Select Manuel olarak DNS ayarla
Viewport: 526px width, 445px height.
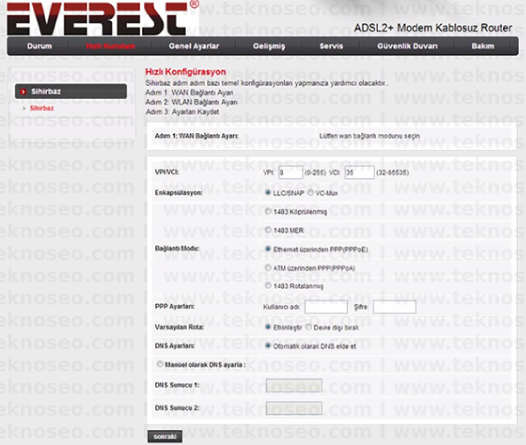(160, 364)
